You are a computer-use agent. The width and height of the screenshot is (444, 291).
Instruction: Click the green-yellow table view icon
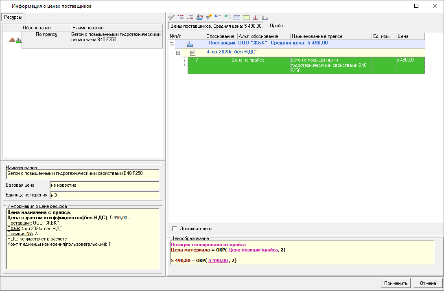pyautogui.click(x=246, y=18)
